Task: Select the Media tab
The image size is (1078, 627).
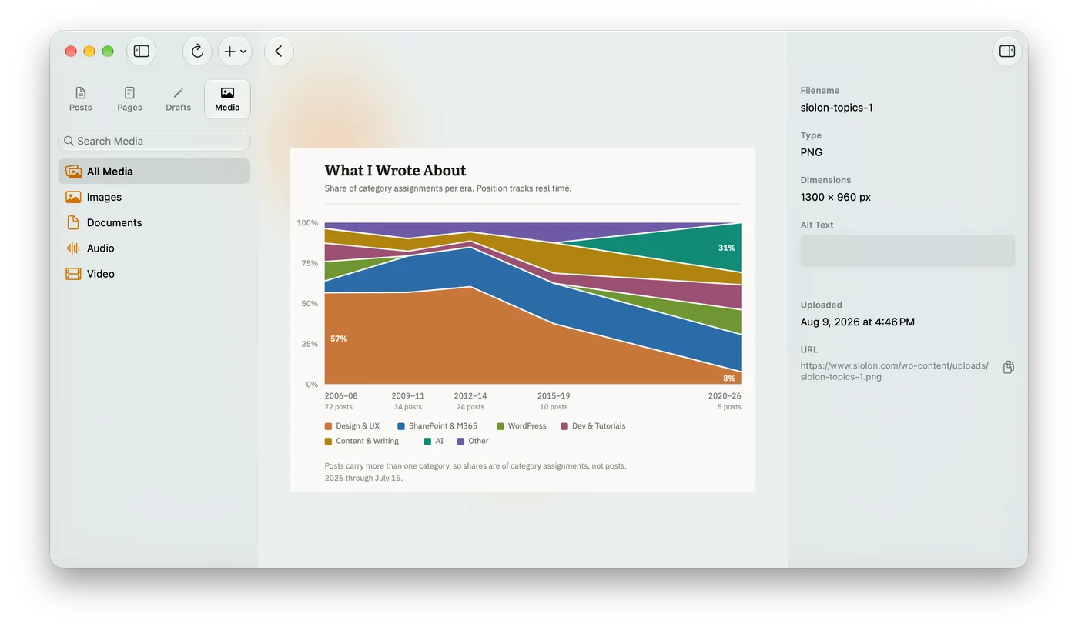Action: (x=227, y=99)
